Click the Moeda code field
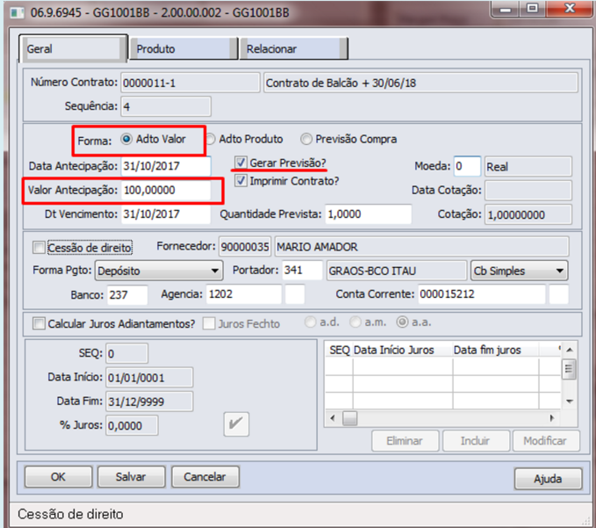Viewport: 596px width, 528px height. (467, 166)
